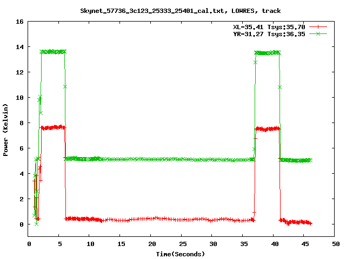The height and width of the screenshot is (259, 346).
Task: Click the x-axis tick label 5
Action: [60, 244]
